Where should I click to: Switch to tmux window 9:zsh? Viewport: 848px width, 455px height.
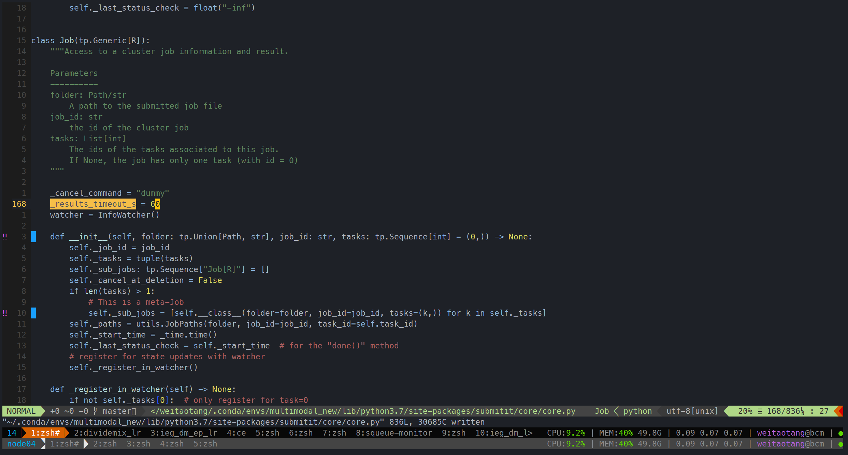454,433
